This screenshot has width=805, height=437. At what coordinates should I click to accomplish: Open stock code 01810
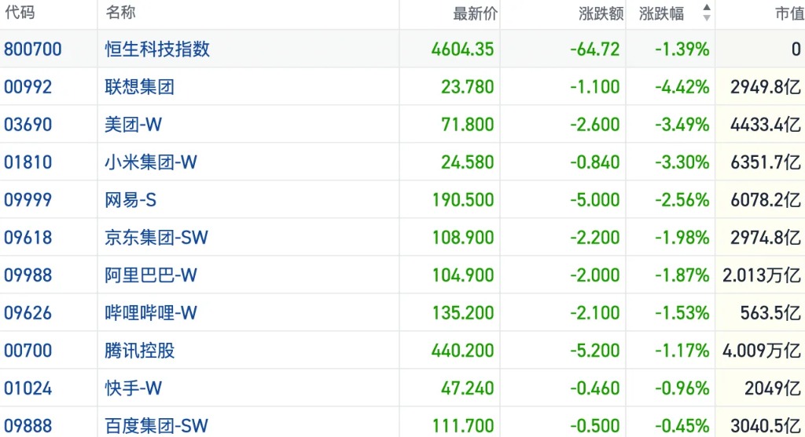click(28, 162)
